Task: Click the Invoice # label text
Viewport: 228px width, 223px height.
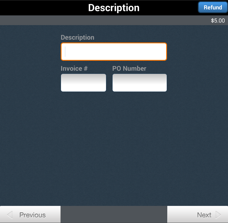Action: [74, 68]
